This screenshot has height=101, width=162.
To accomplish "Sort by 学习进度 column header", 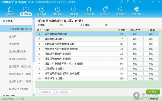I will click(x=135, y=30).
